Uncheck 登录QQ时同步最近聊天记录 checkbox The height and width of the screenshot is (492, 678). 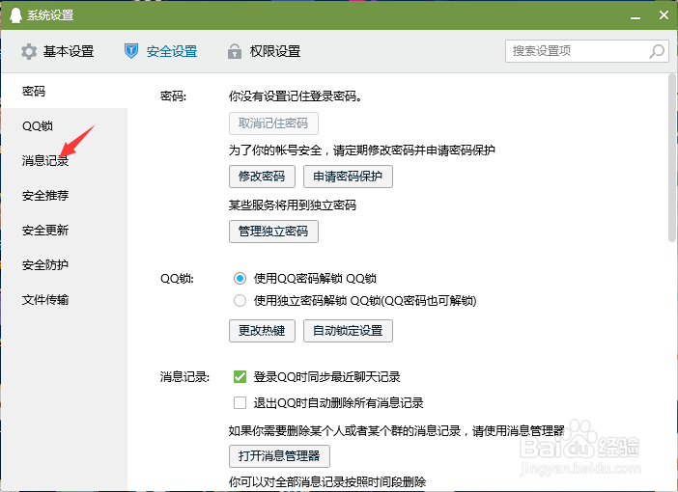point(240,377)
